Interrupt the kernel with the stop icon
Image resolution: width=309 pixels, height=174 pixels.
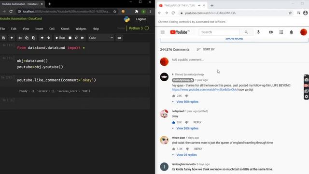70,38
